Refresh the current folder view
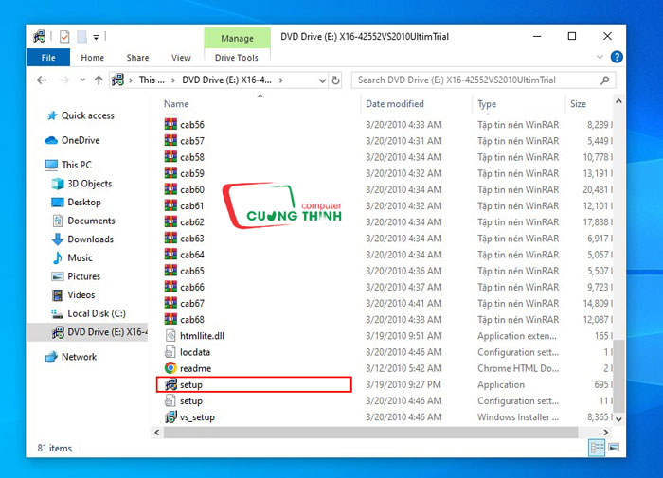The image size is (663, 478). coord(335,80)
